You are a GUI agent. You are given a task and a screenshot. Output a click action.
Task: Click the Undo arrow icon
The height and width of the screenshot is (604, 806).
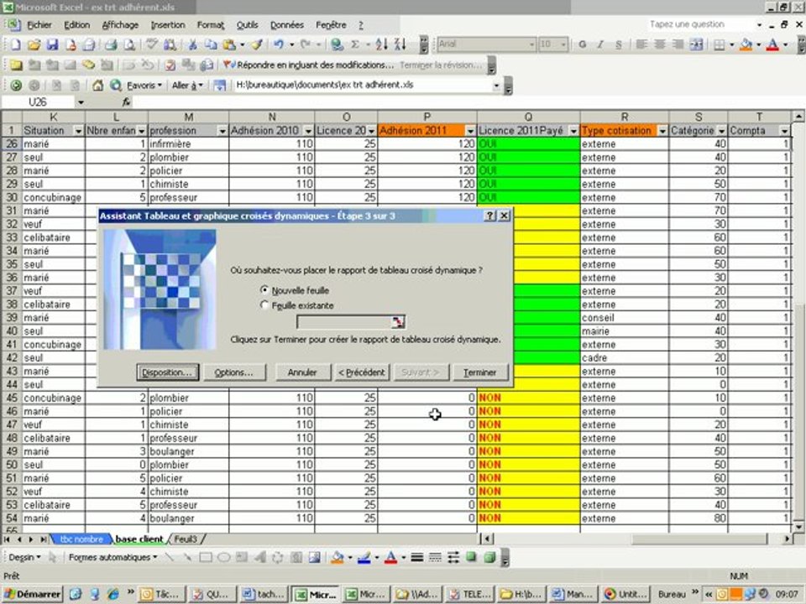pos(279,44)
